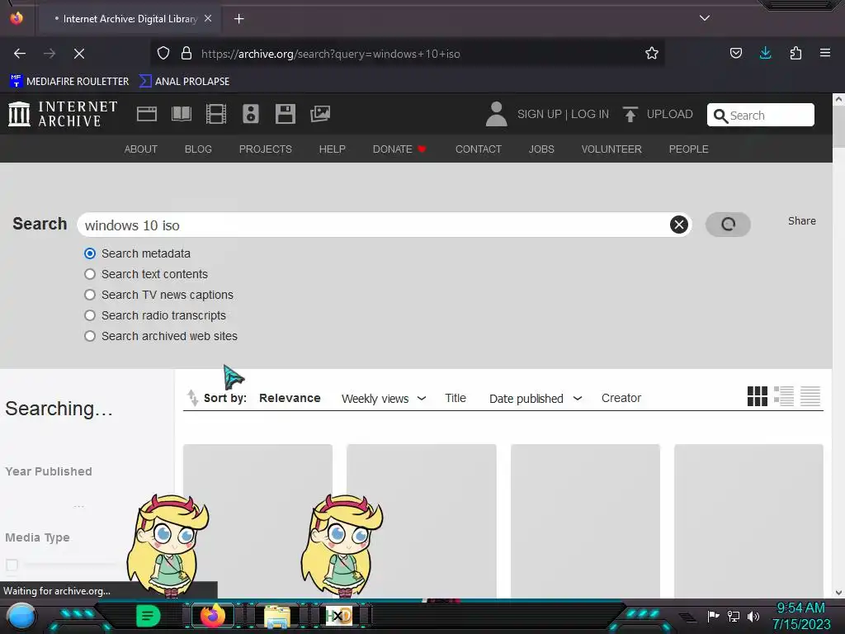This screenshot has height=634, width=845.
Task: Switch to extended list view
Action: pyautogui.click(x=784, y=396)
